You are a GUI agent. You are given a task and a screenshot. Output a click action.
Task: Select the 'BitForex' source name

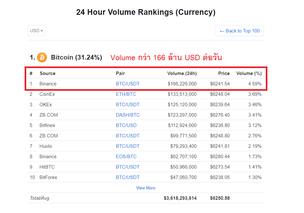[48, 177]
